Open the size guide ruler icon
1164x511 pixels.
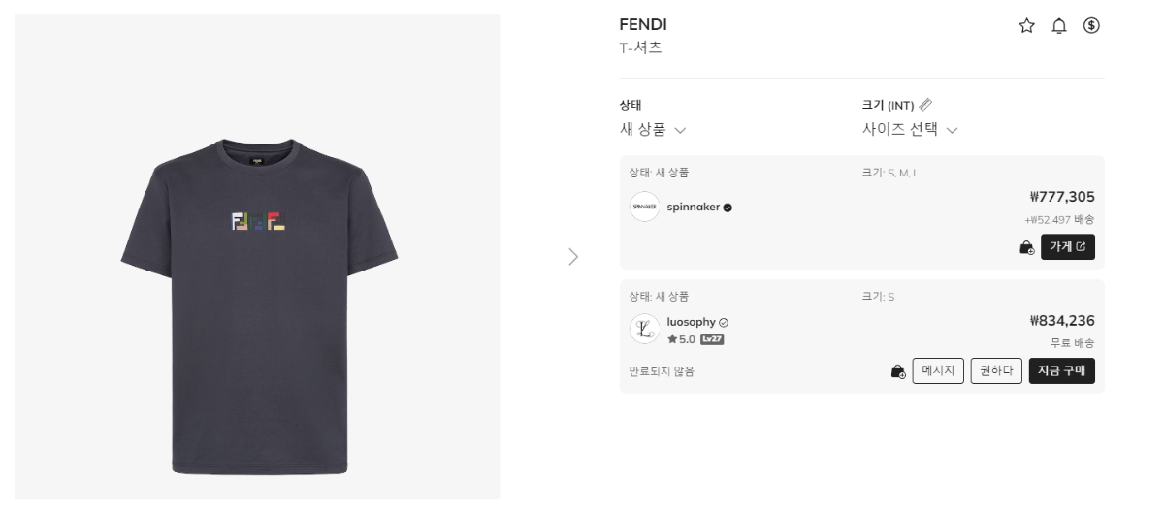[925, 105]
